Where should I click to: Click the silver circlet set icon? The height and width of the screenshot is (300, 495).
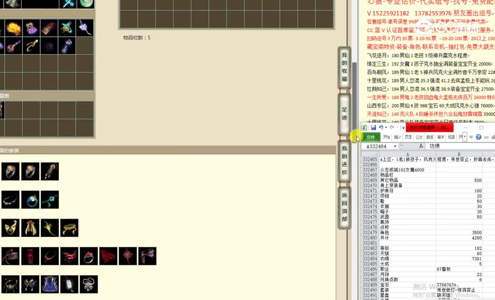tap(10, 200)
